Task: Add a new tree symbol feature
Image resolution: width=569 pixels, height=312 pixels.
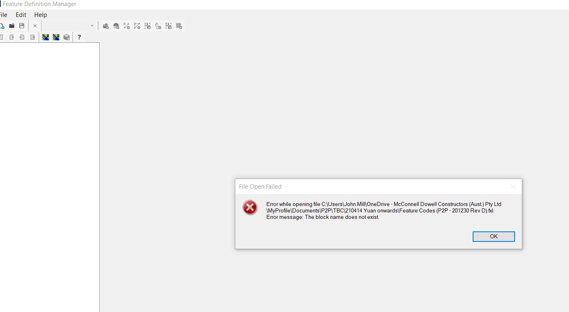Action: [x=116, y=25]
